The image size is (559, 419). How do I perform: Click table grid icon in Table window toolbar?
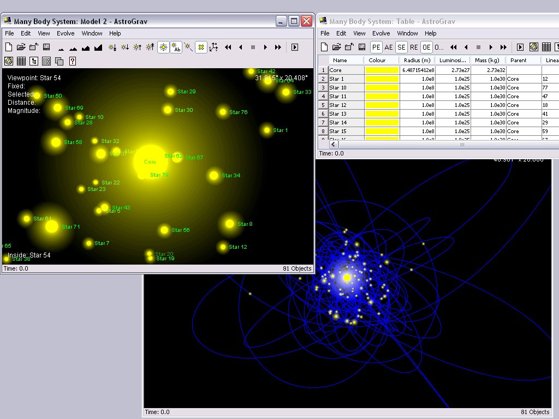[x=546, y=47]
